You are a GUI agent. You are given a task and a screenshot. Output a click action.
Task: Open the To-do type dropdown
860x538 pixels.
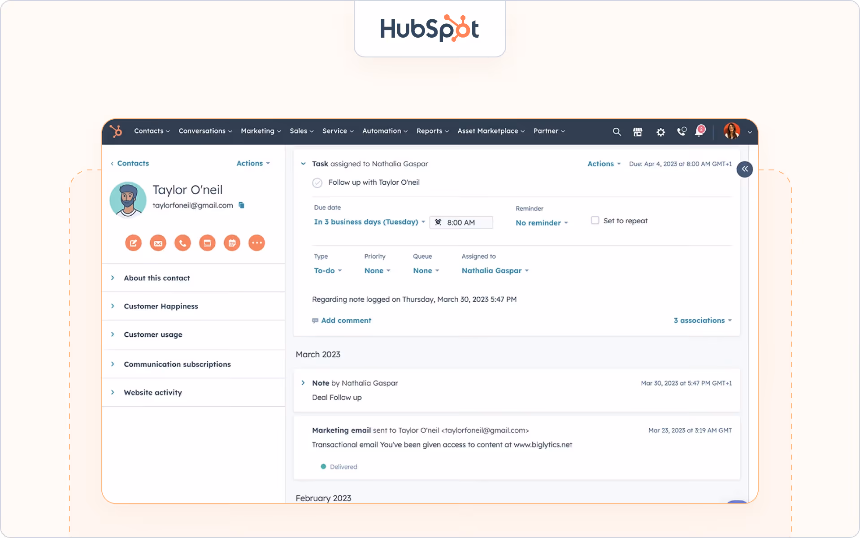coord(328,271)
